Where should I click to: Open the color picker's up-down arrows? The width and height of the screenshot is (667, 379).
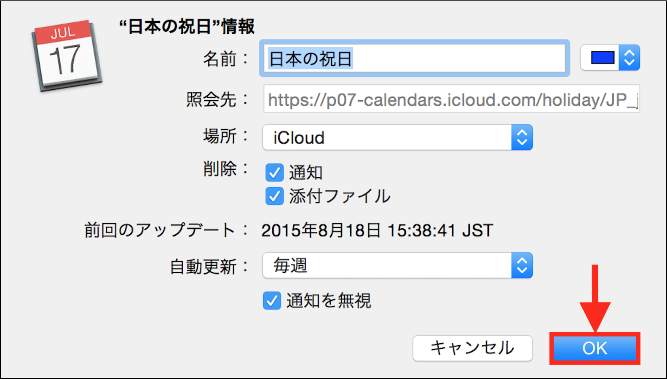[629, 58]
